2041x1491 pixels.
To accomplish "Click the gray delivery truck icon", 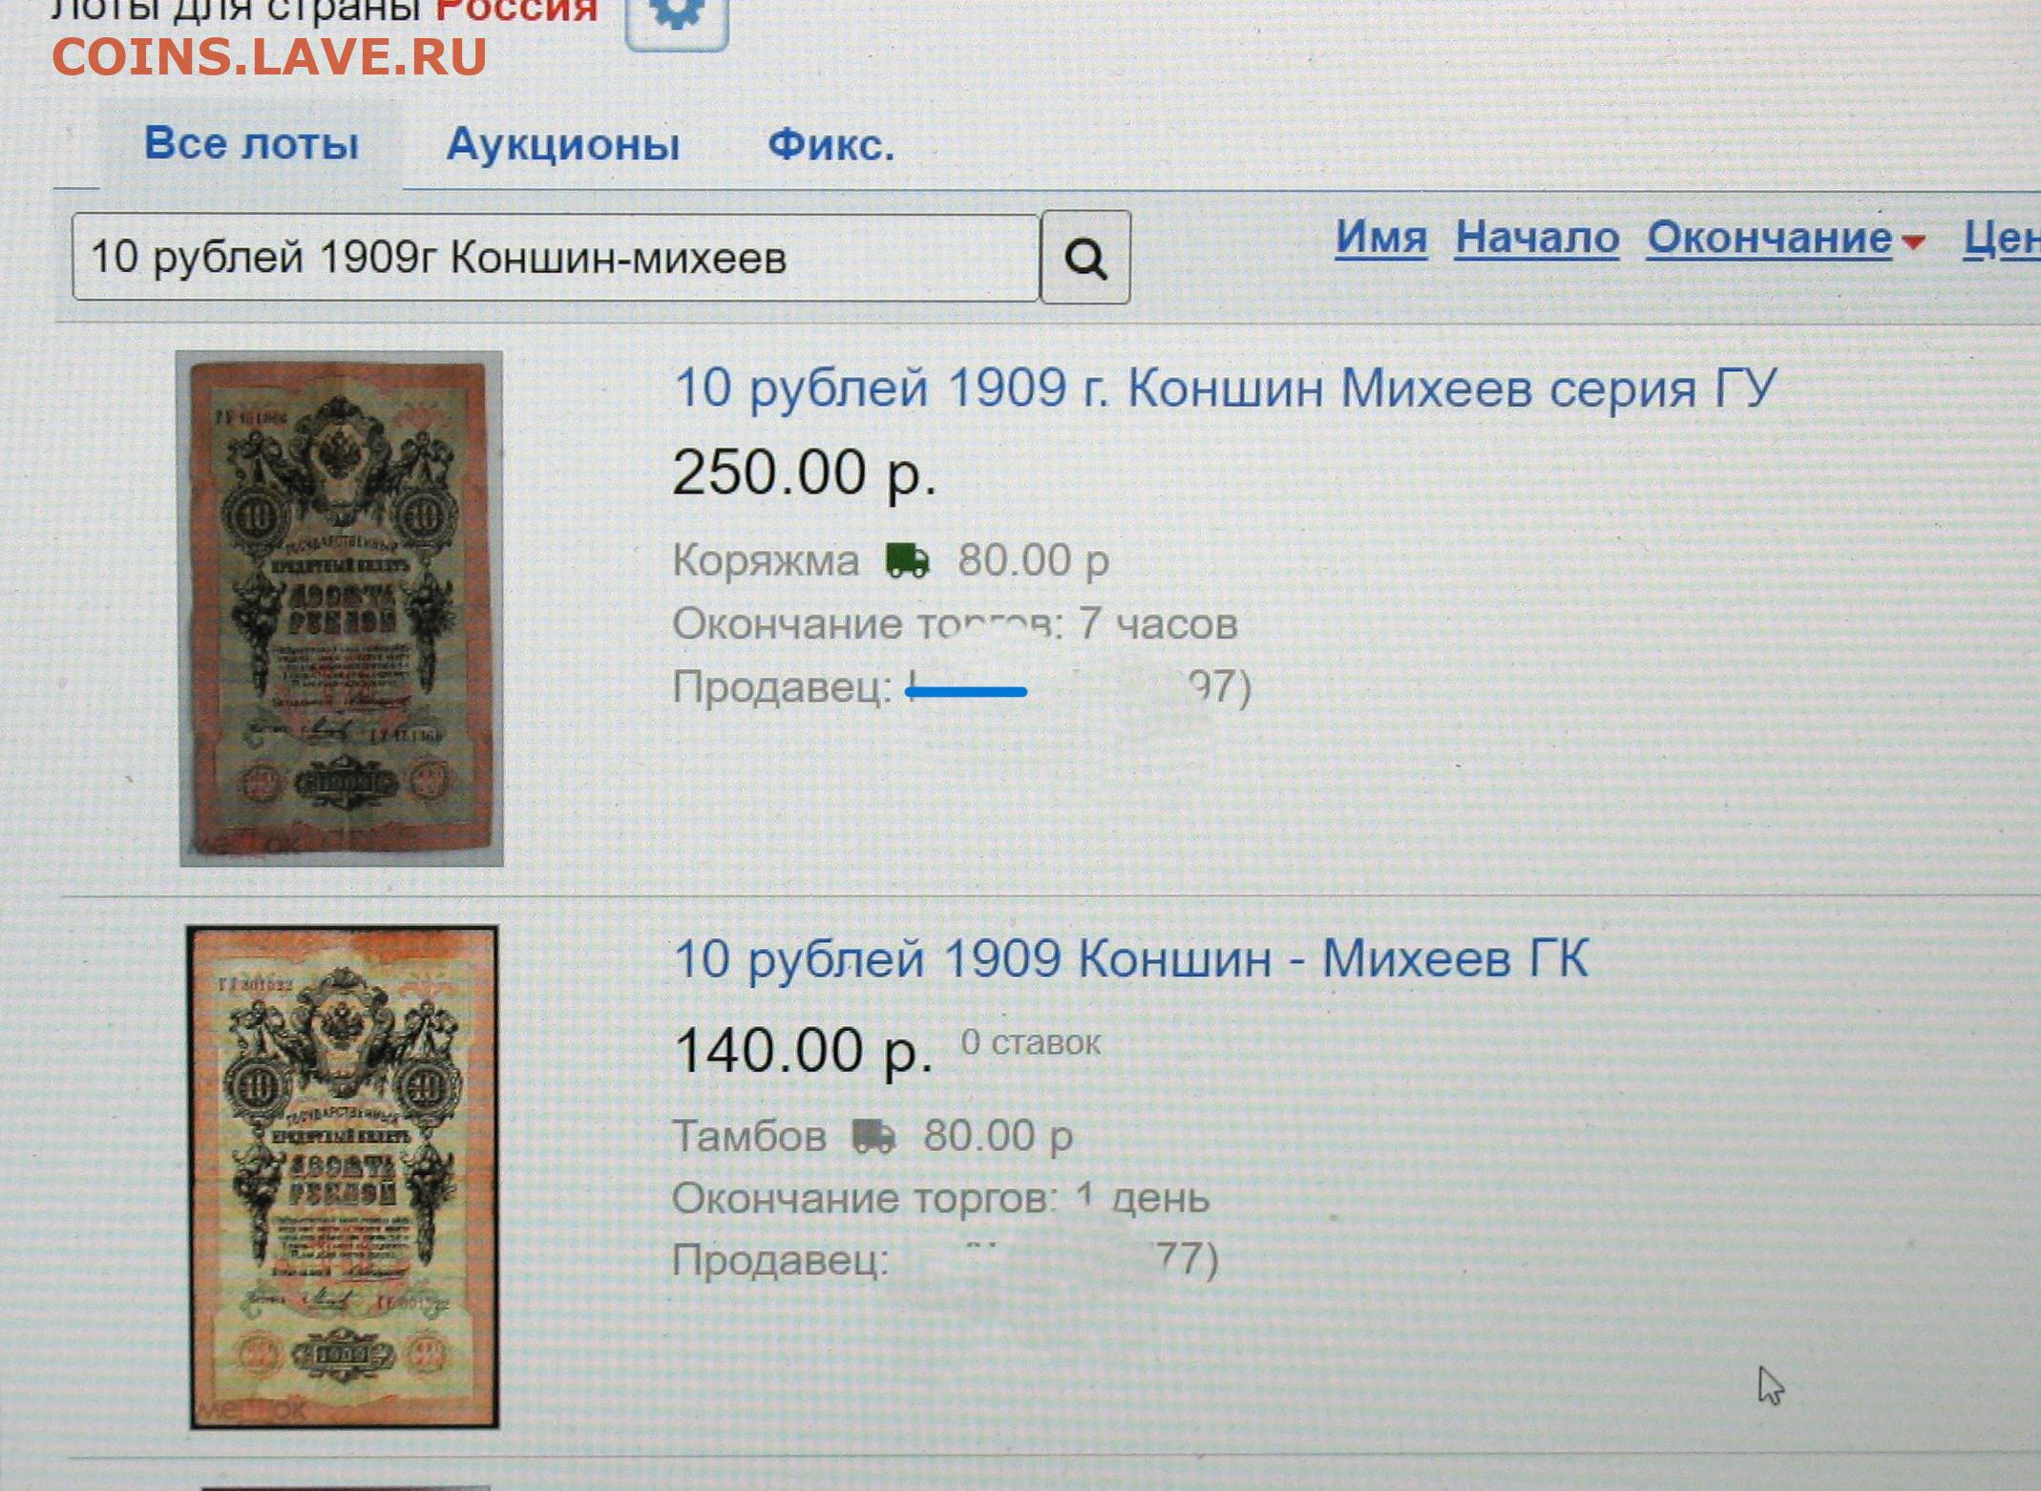I will pos(873,1136).
